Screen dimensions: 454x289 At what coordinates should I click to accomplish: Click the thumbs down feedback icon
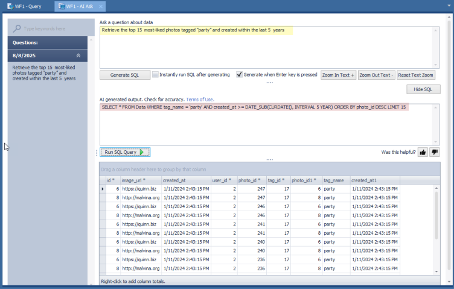point(435,152)
